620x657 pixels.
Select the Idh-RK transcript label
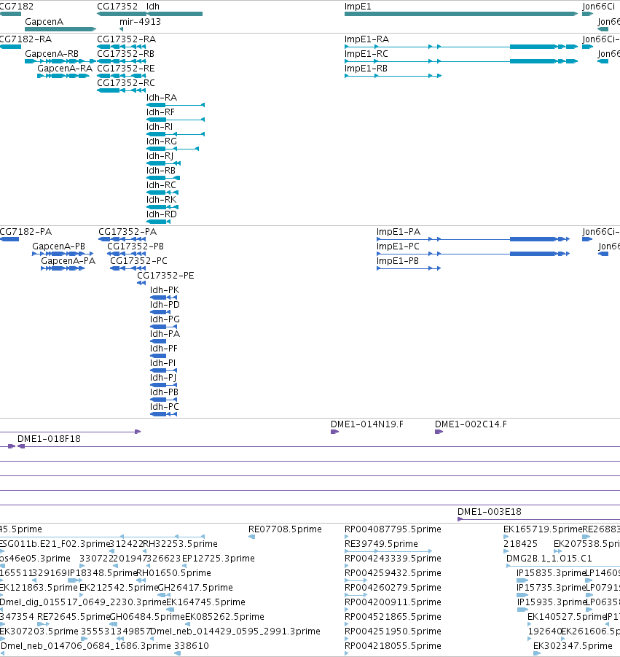(x=161, y=200)
